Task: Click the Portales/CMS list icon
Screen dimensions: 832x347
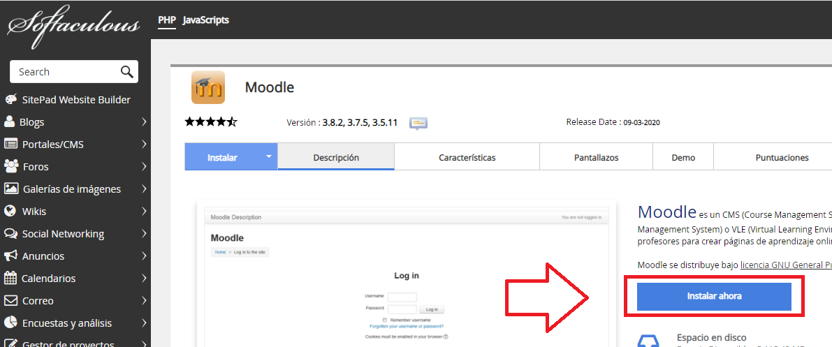Action: 10,144
